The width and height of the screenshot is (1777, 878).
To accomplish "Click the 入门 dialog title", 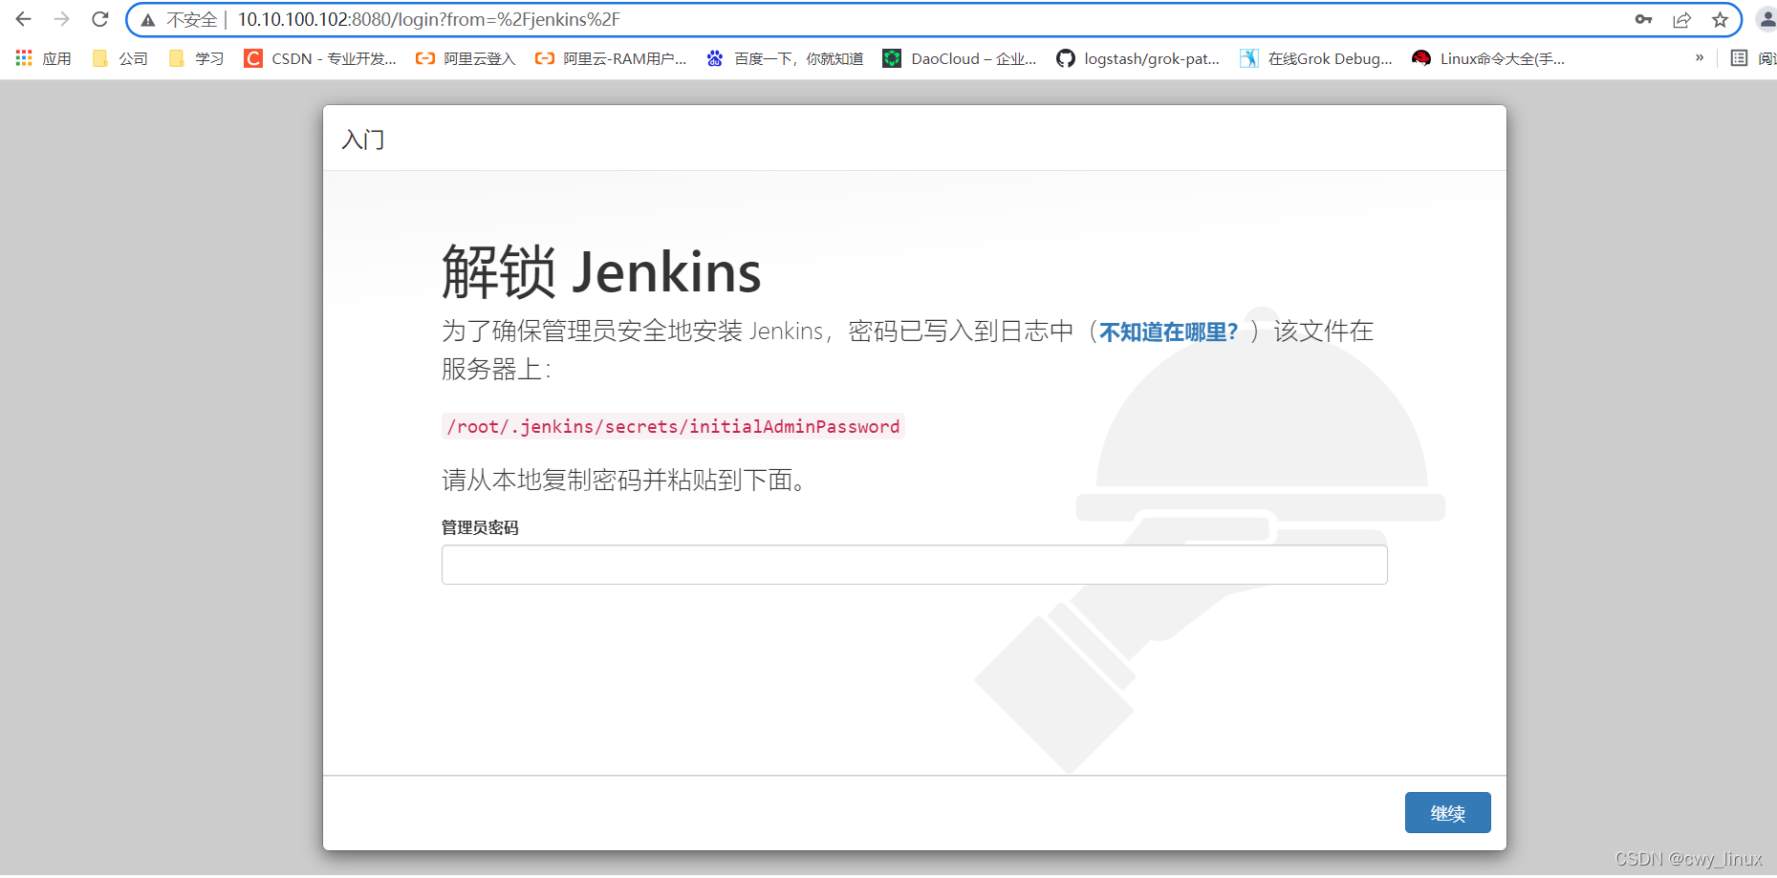I will pos(363,139).
